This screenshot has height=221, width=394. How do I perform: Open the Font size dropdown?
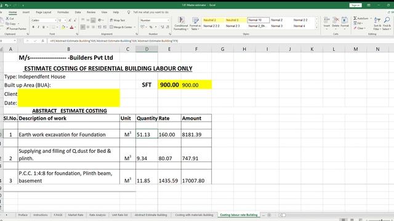coord(65,20)
